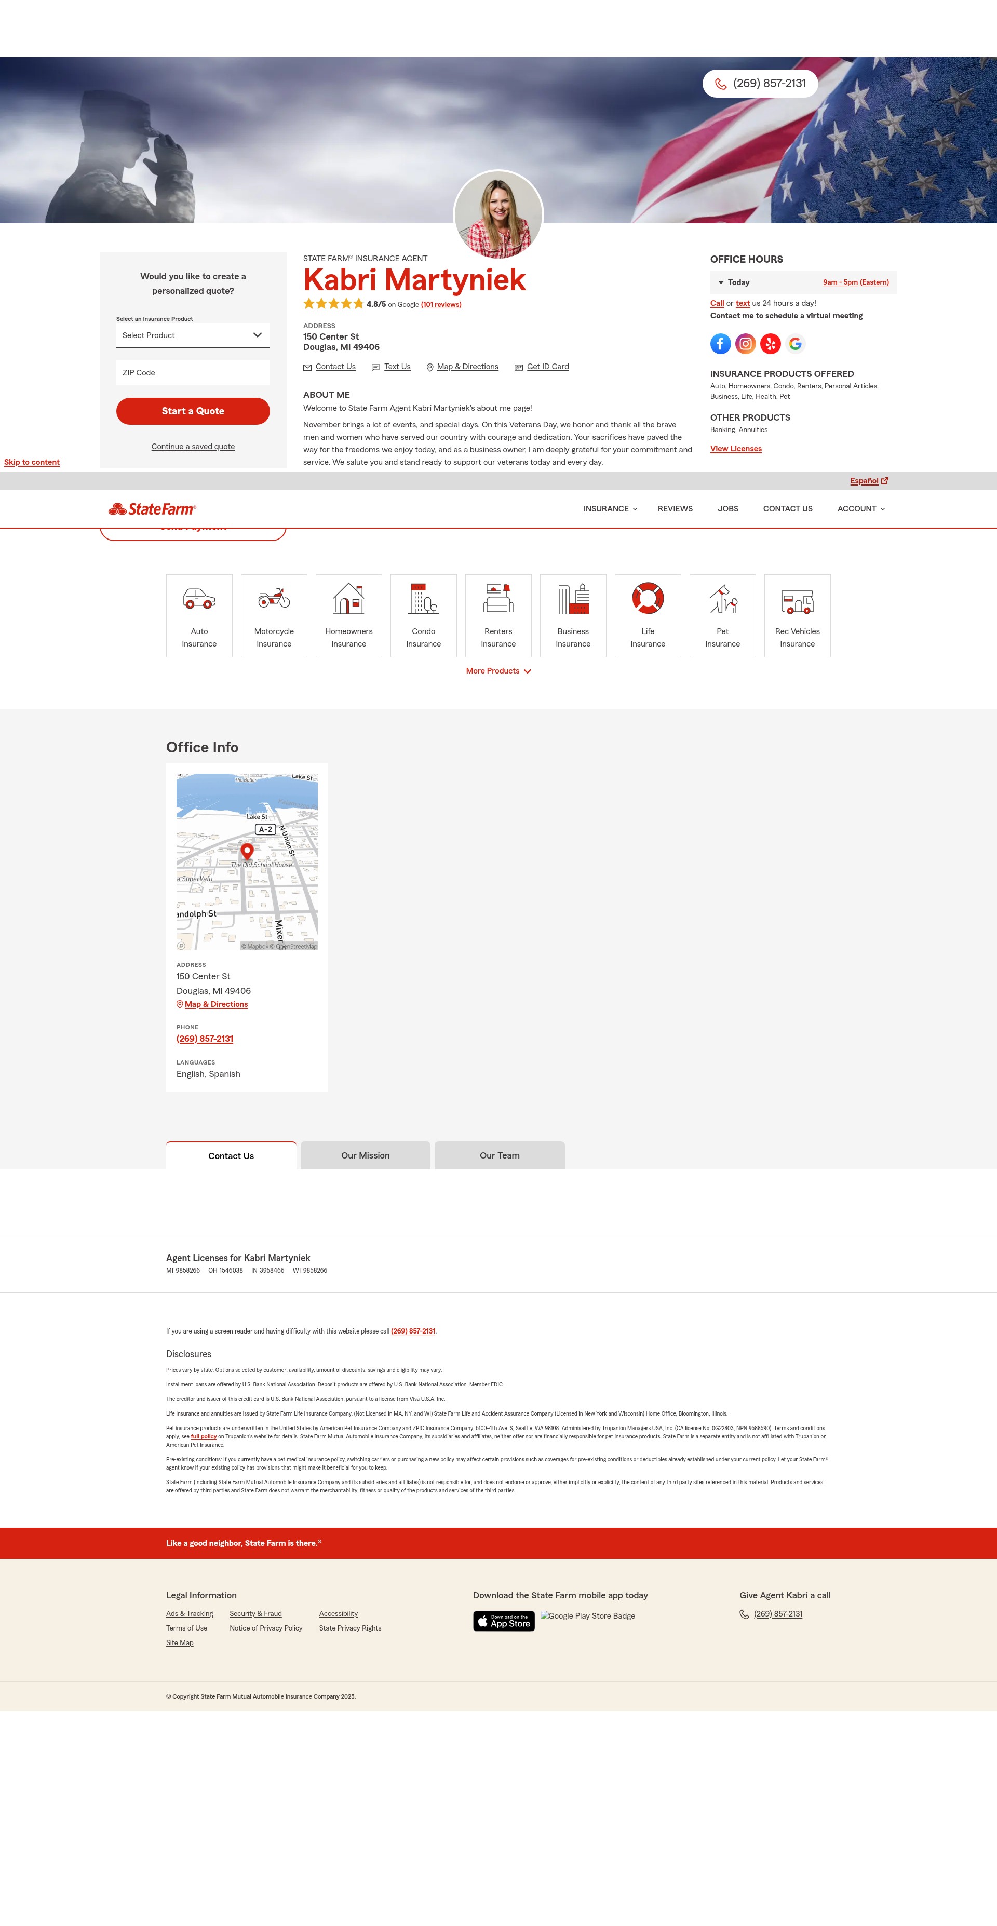Viewport: 997px width, 1926px height.
Task: Click the Business Insurance icon
Action: point(573,598)
